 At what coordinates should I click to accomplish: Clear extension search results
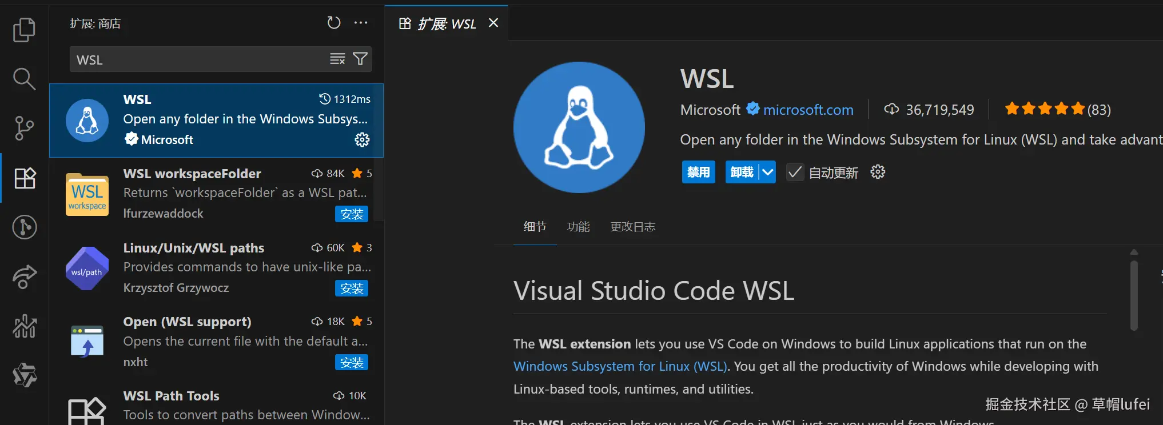tap(337, 59)
